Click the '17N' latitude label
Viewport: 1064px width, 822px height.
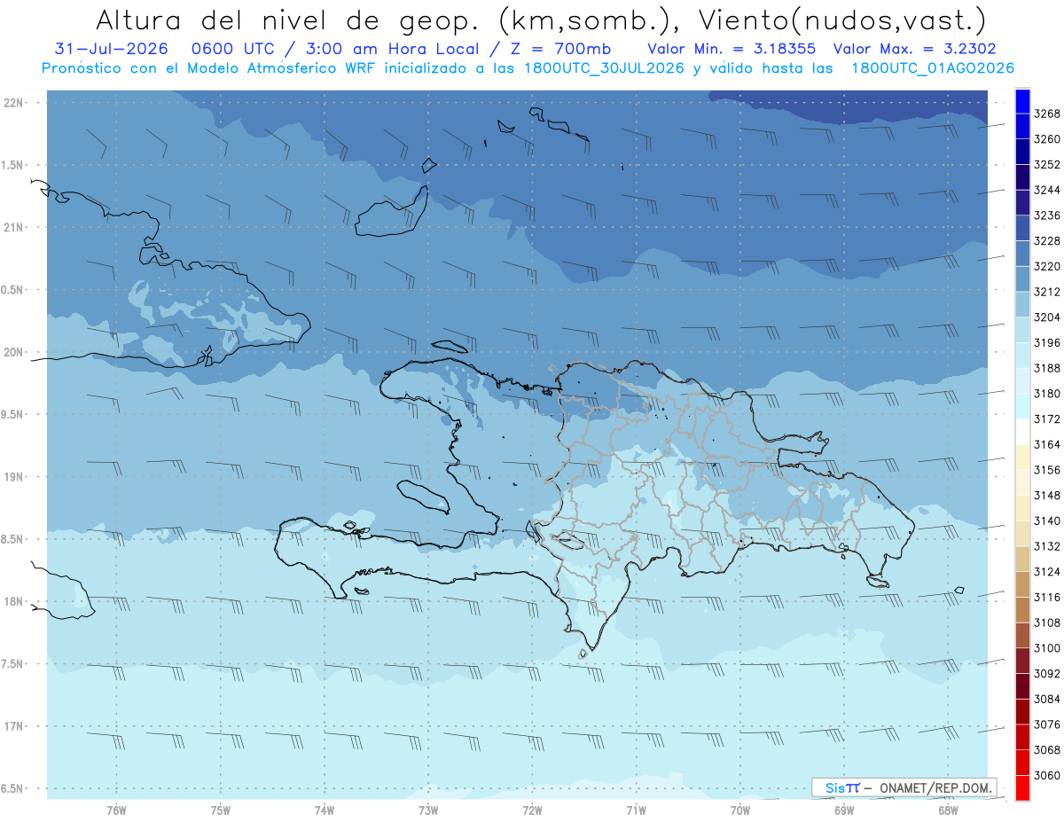coord(14,726)
